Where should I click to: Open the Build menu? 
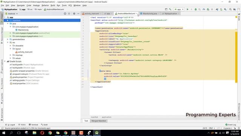tap(53, 5)
